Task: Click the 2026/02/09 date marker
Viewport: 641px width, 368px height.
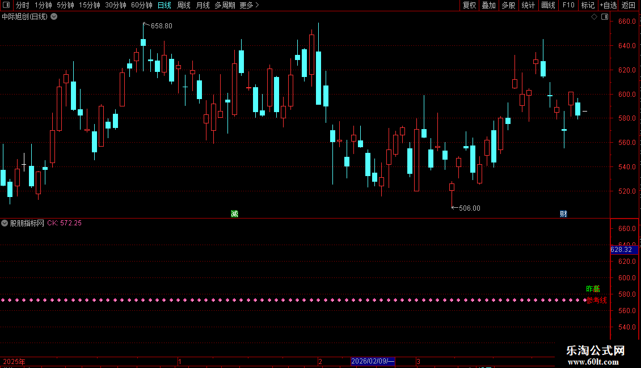Action: (x=373, y=361)
